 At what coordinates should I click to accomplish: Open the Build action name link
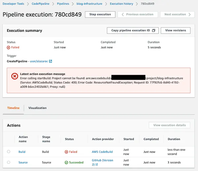pos(22,152)
